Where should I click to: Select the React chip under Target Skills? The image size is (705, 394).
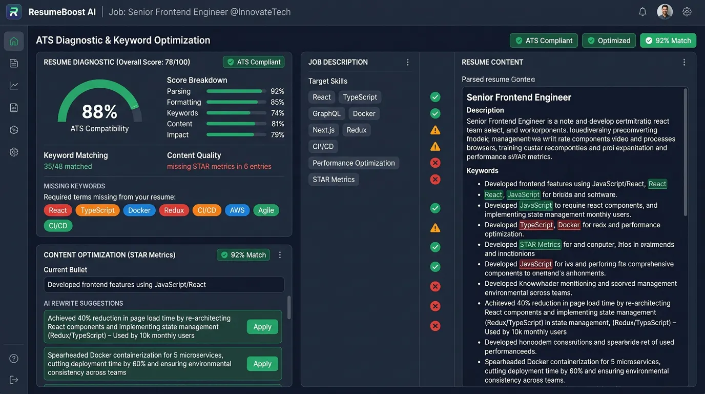point(322,97)
